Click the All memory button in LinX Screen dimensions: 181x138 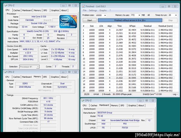148,15
